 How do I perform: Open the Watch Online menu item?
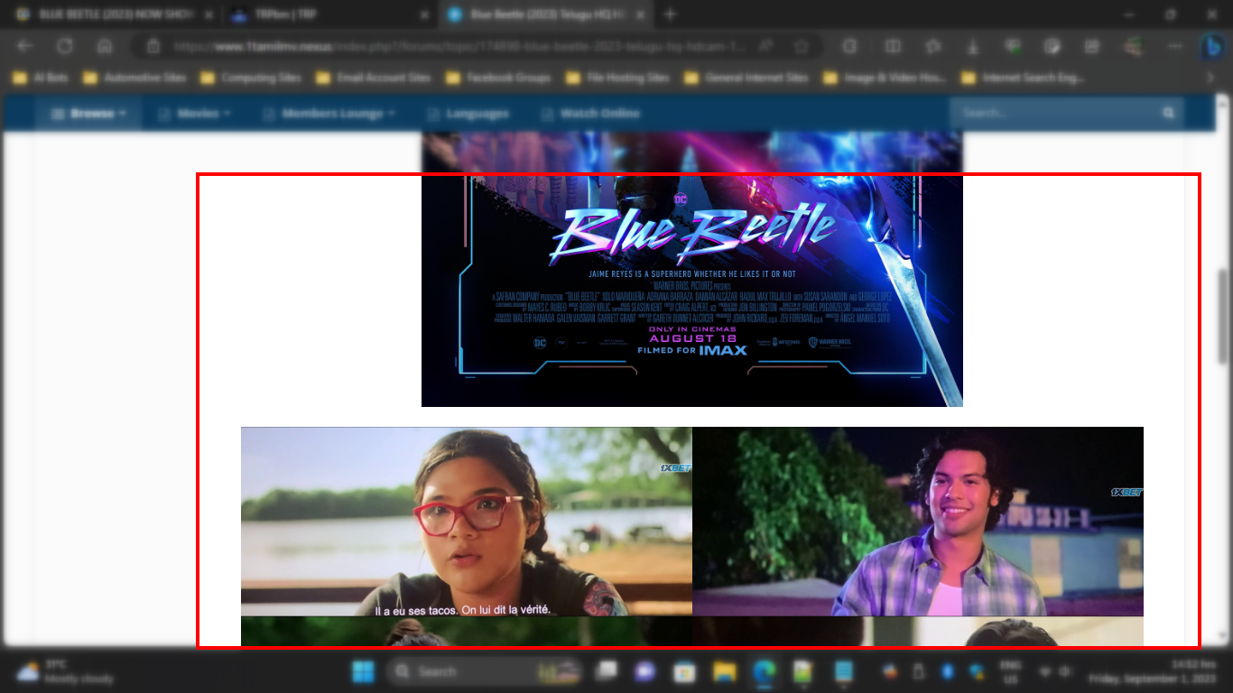(x=589, y=114)
